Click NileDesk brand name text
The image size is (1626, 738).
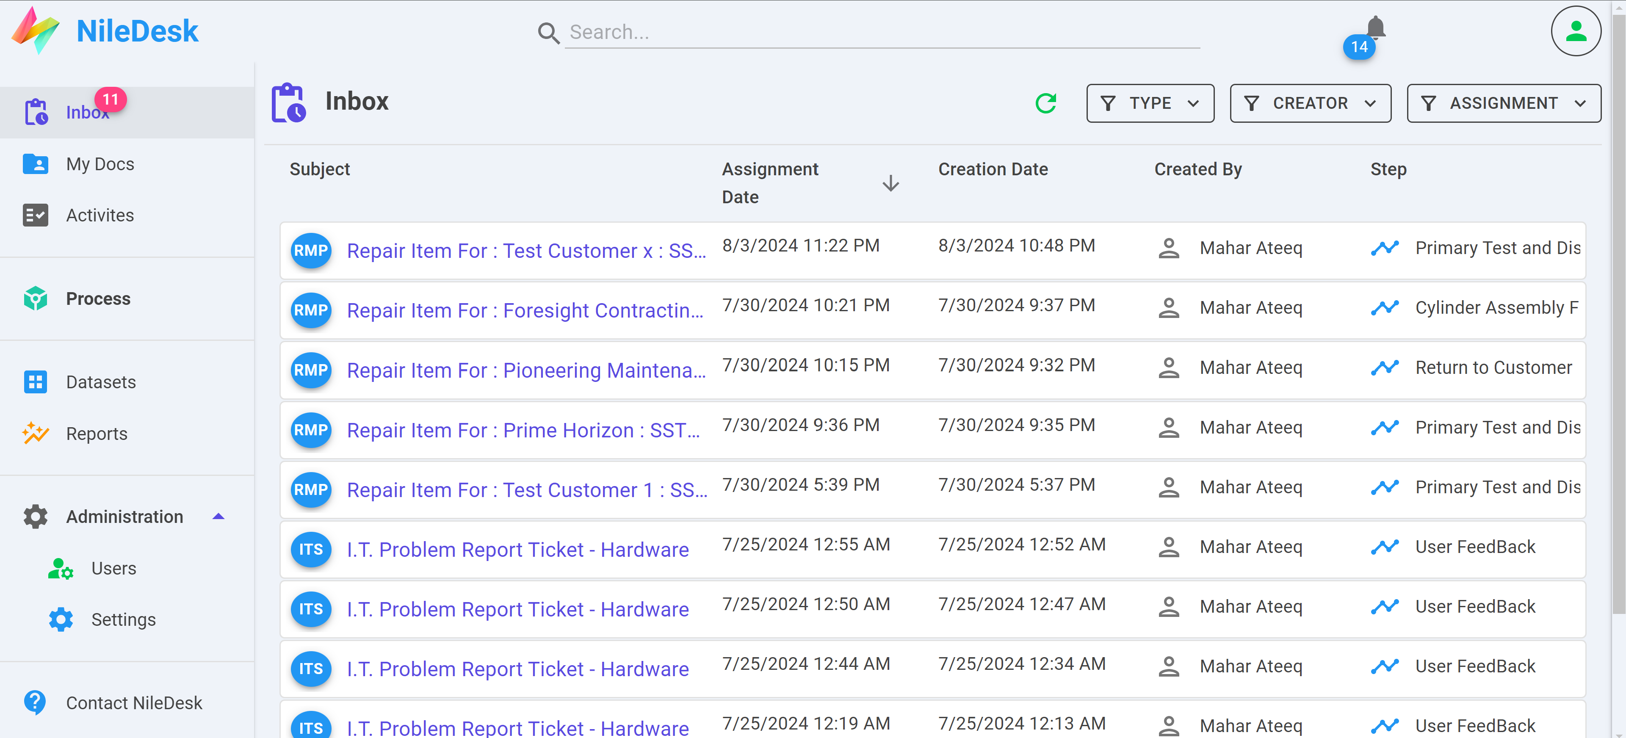[137, 31]
